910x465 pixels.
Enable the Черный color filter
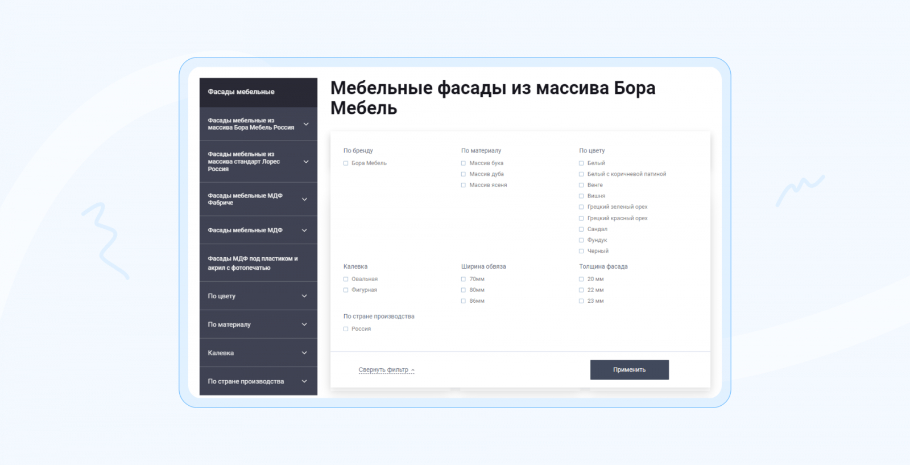[x=581, y=251]
